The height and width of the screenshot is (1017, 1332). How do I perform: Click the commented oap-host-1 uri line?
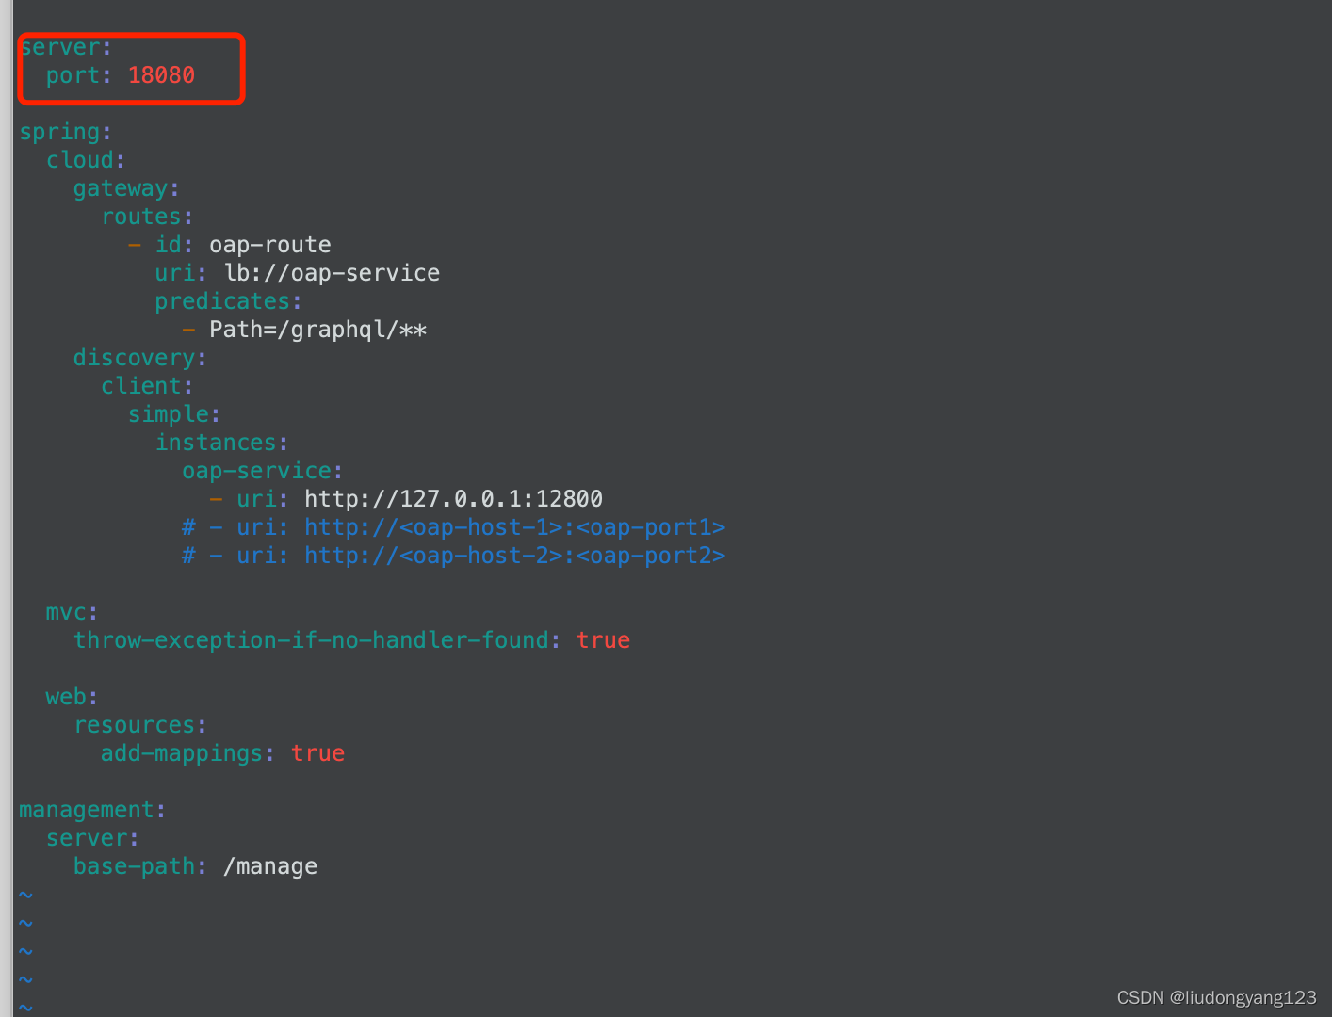[x=454, y=527]
